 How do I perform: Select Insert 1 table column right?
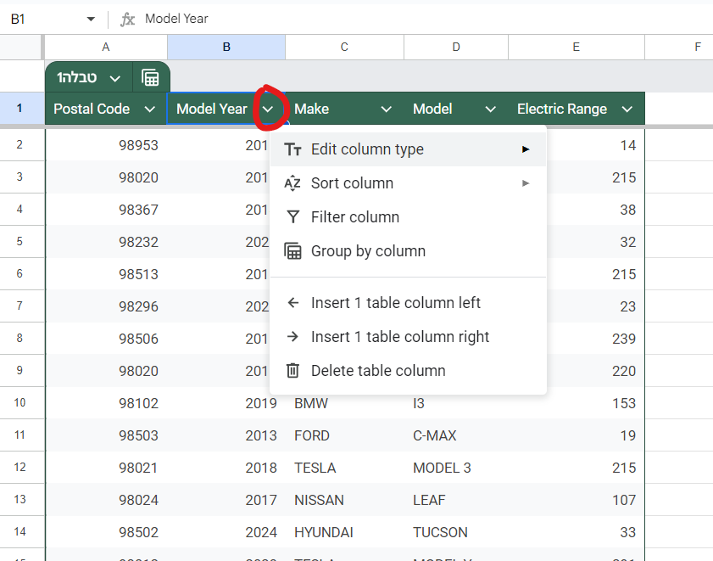[x=400, y=337]
